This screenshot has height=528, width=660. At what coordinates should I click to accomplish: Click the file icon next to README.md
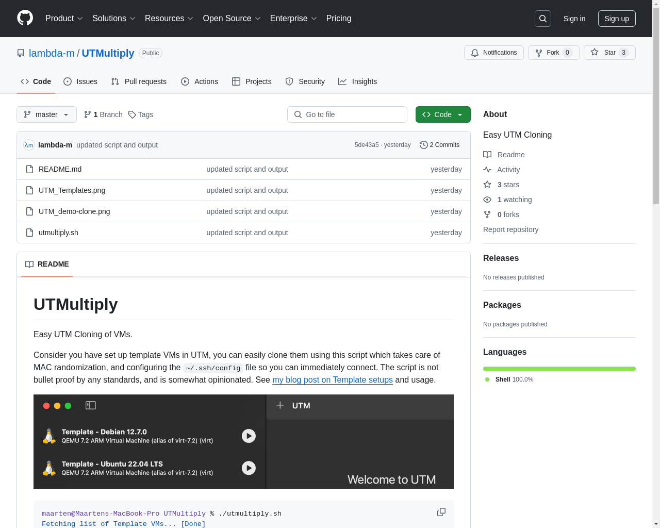29,169
